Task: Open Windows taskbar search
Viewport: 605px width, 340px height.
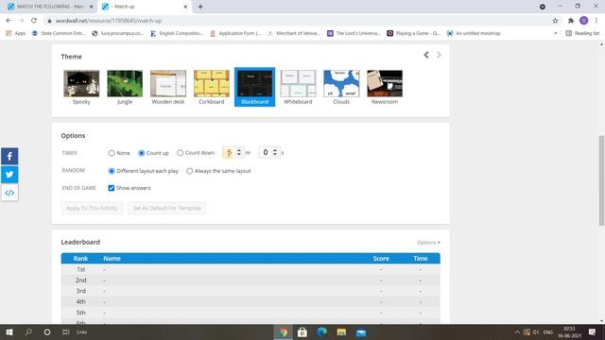Action: tap(28, 331)
